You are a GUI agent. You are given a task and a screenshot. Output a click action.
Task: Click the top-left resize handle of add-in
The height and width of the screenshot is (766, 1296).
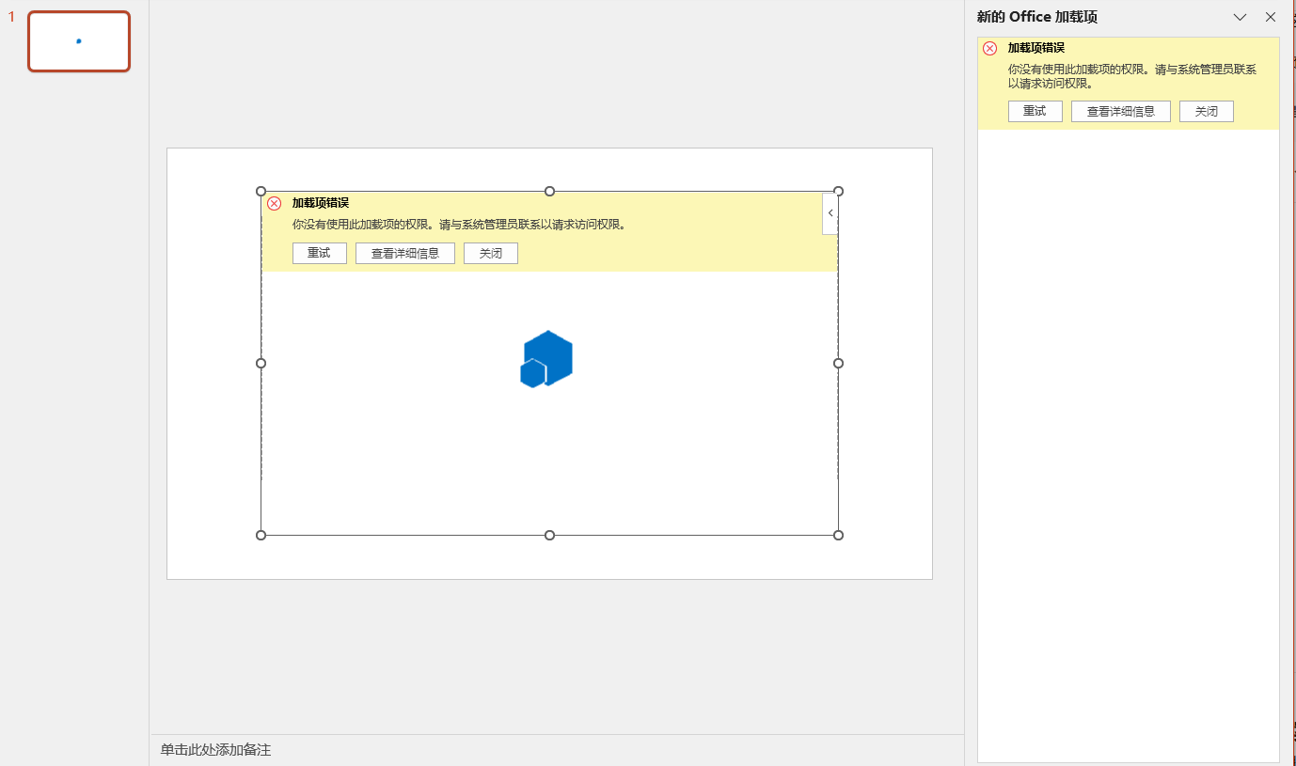tap(261, 192)
